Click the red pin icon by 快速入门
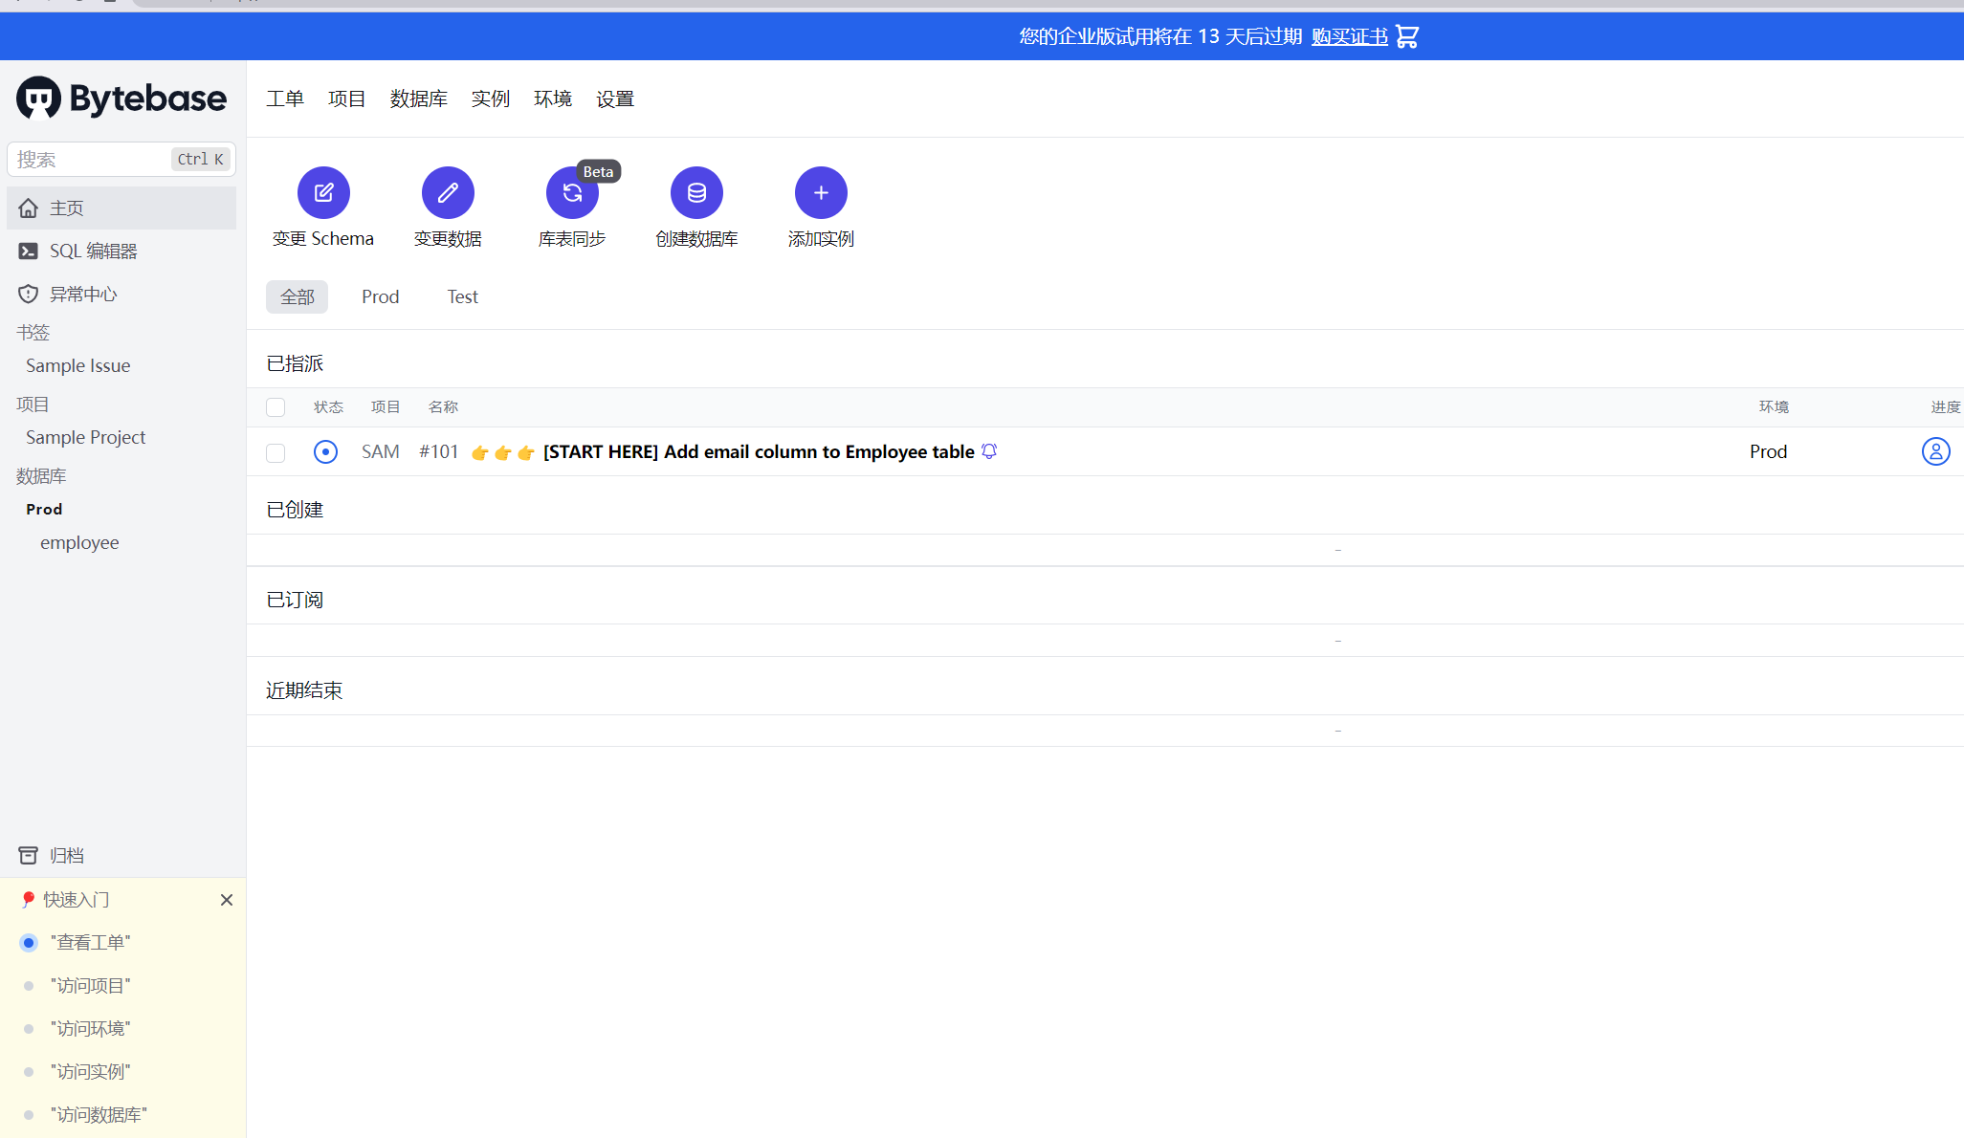Image resolution: width=1964 pixels, height=1138 pixels. pyautogui.click(x=28, y=899)
